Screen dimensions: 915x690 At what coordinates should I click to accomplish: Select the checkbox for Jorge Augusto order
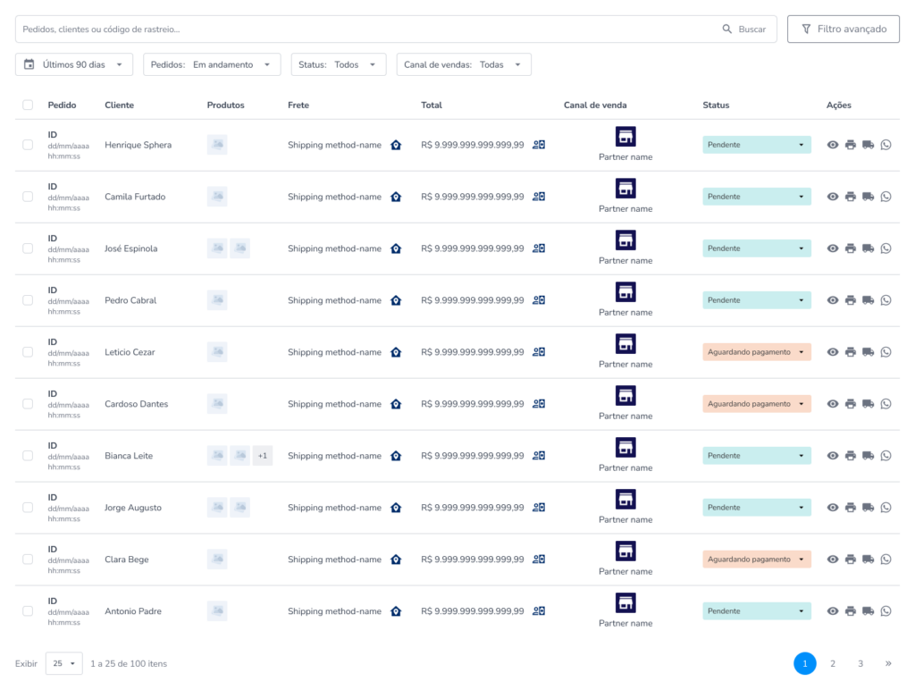coord(28,508)
